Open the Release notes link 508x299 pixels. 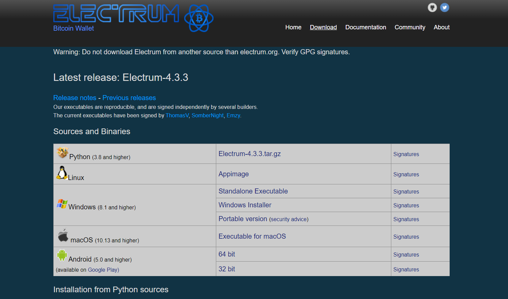(75, 98)
